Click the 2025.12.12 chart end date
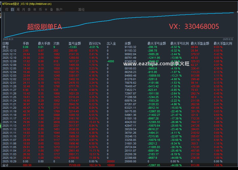 point(228,39)
